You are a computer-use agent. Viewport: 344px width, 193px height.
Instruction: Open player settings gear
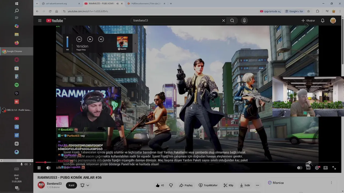[317, 168]
